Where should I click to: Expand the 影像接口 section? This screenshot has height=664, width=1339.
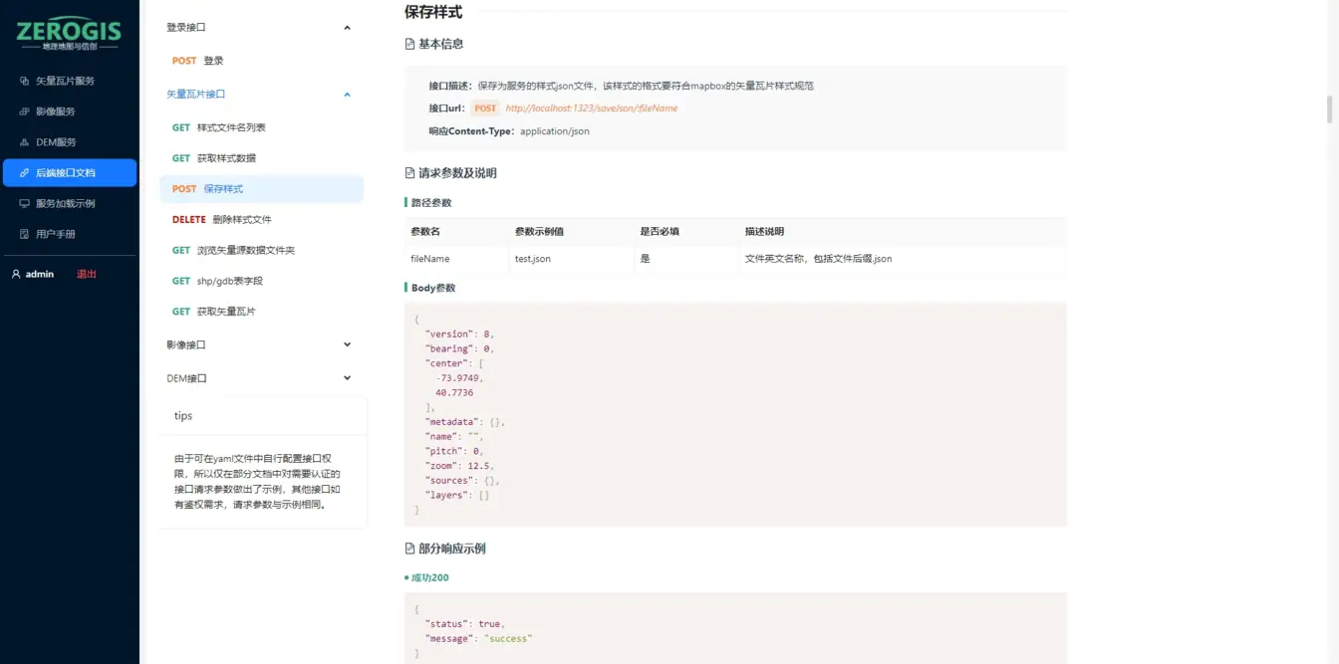click(347, 344)
